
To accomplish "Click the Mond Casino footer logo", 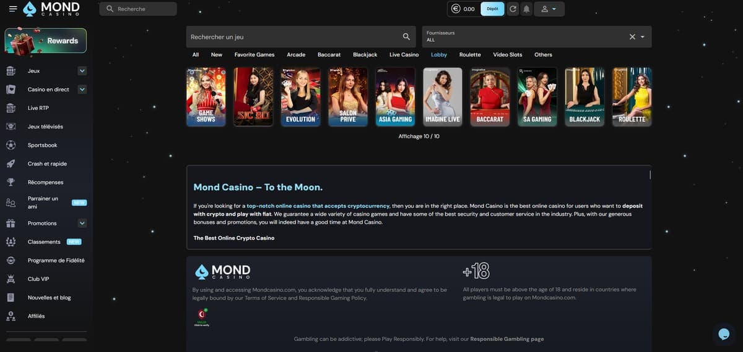I will tap(223, 272).
